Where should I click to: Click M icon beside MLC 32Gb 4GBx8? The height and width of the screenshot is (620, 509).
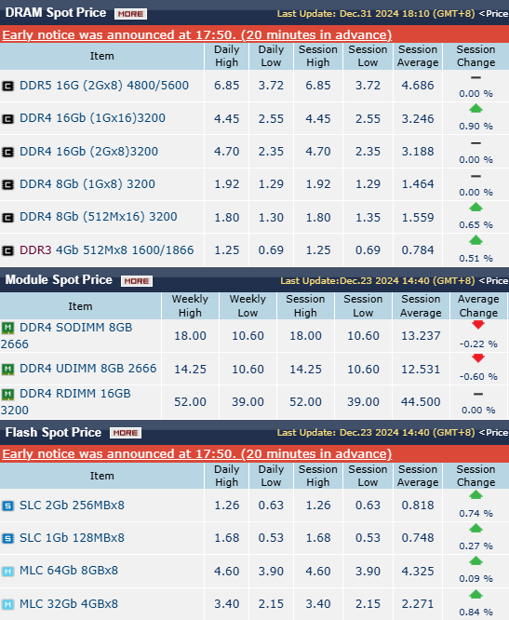(x=7, y=604)
